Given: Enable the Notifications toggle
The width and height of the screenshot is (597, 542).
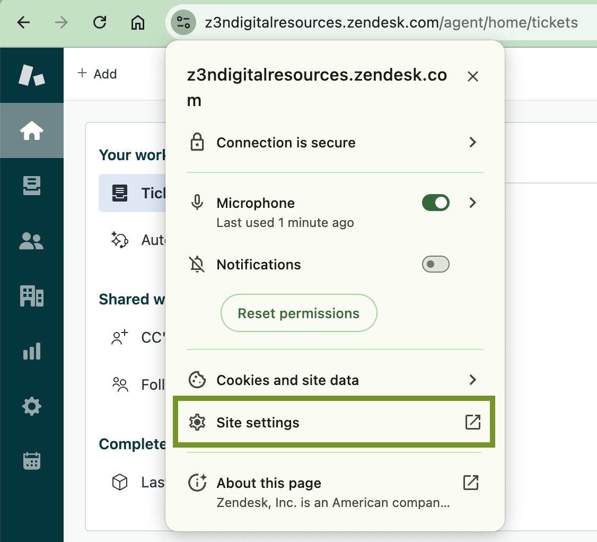Looking at the screenshot, I should 436,264.
